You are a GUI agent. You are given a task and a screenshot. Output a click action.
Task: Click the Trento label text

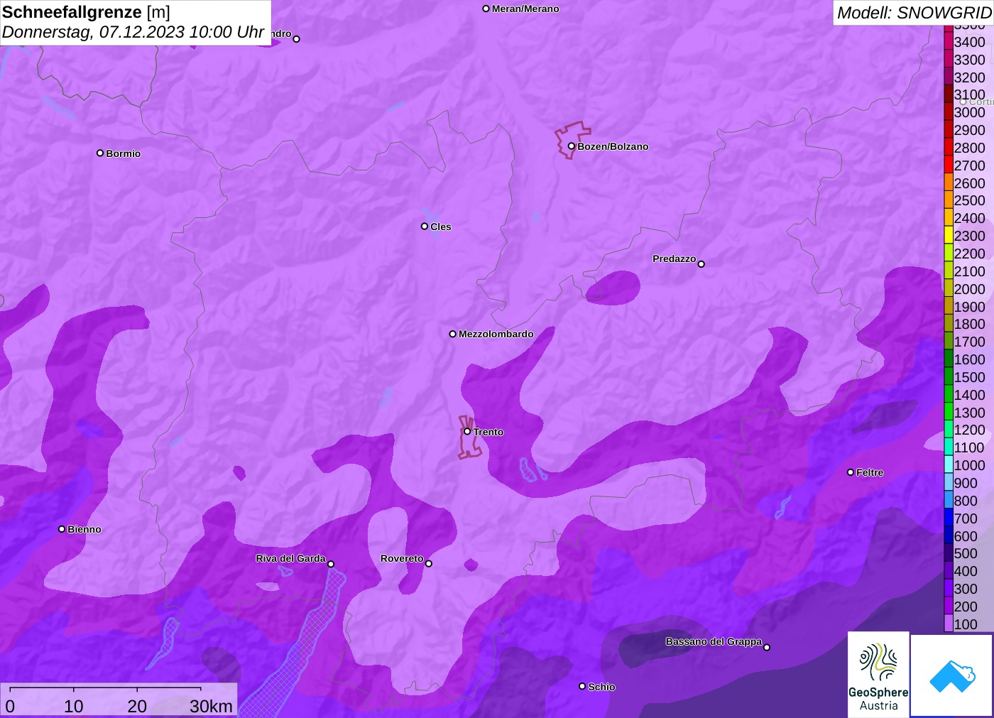pyautogui.click(x=488, y=433)
